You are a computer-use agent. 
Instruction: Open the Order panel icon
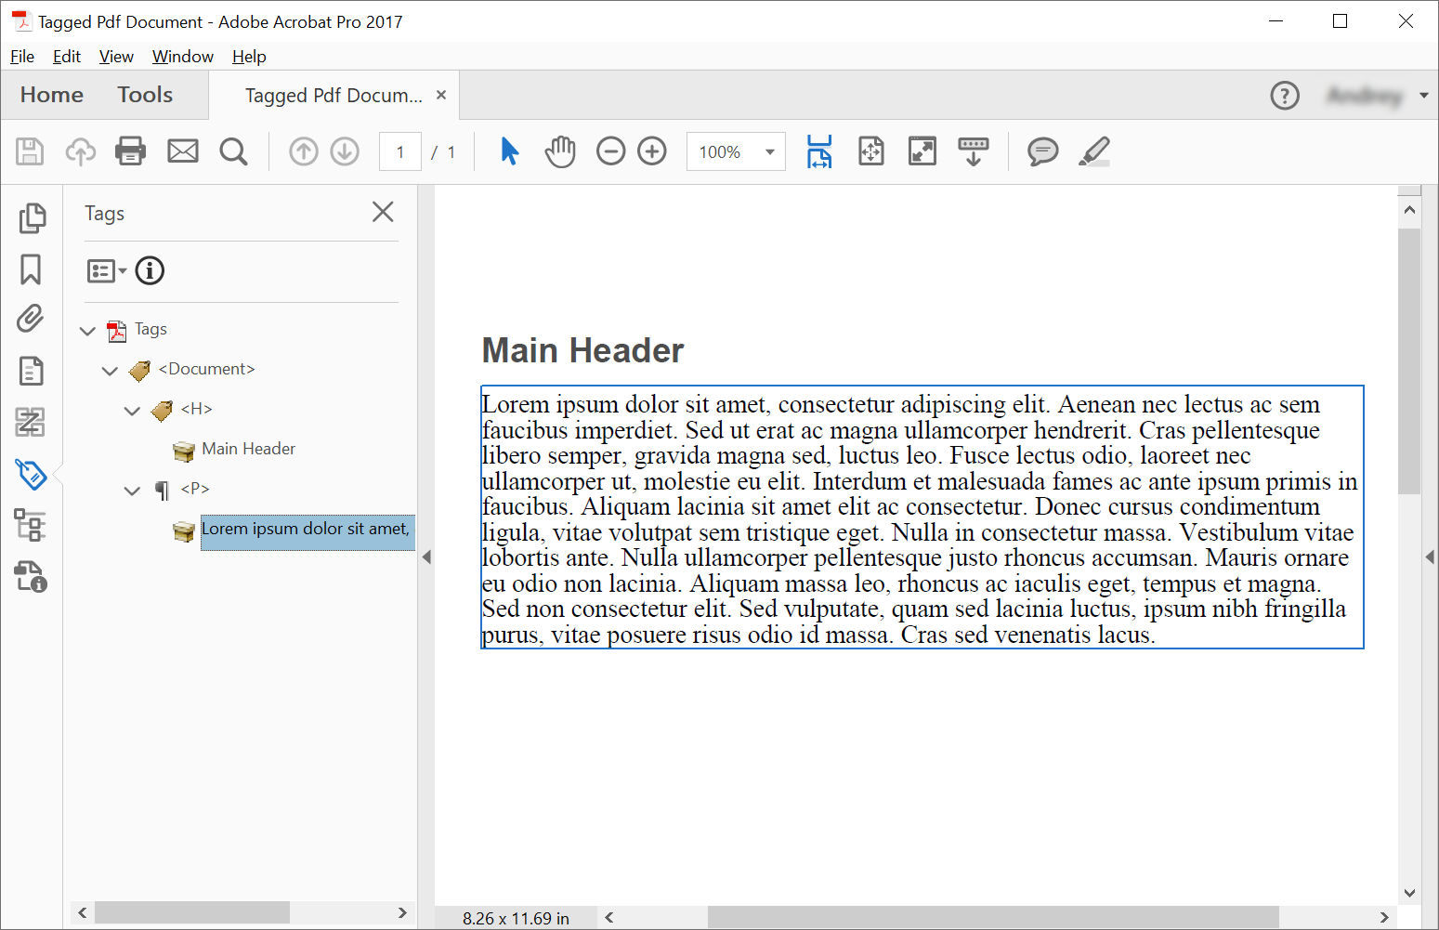point(31,422)
